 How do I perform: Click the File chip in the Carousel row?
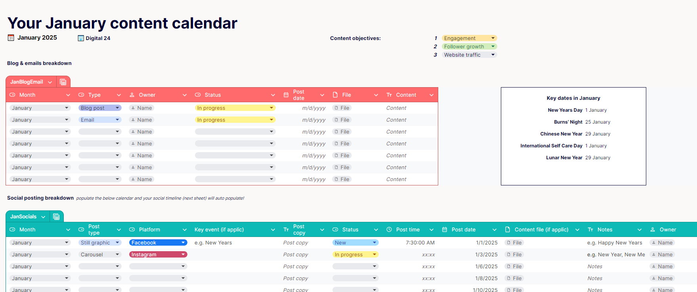point(514,255)
